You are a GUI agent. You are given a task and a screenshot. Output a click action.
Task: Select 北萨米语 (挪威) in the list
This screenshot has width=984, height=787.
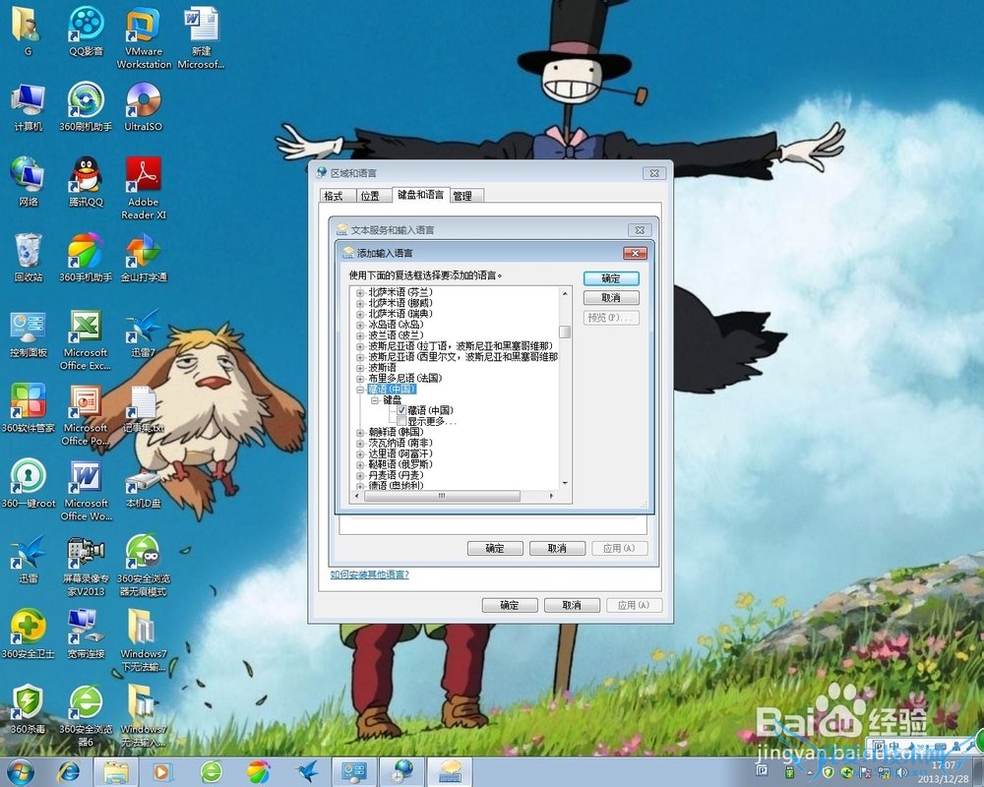pos(400,303)
